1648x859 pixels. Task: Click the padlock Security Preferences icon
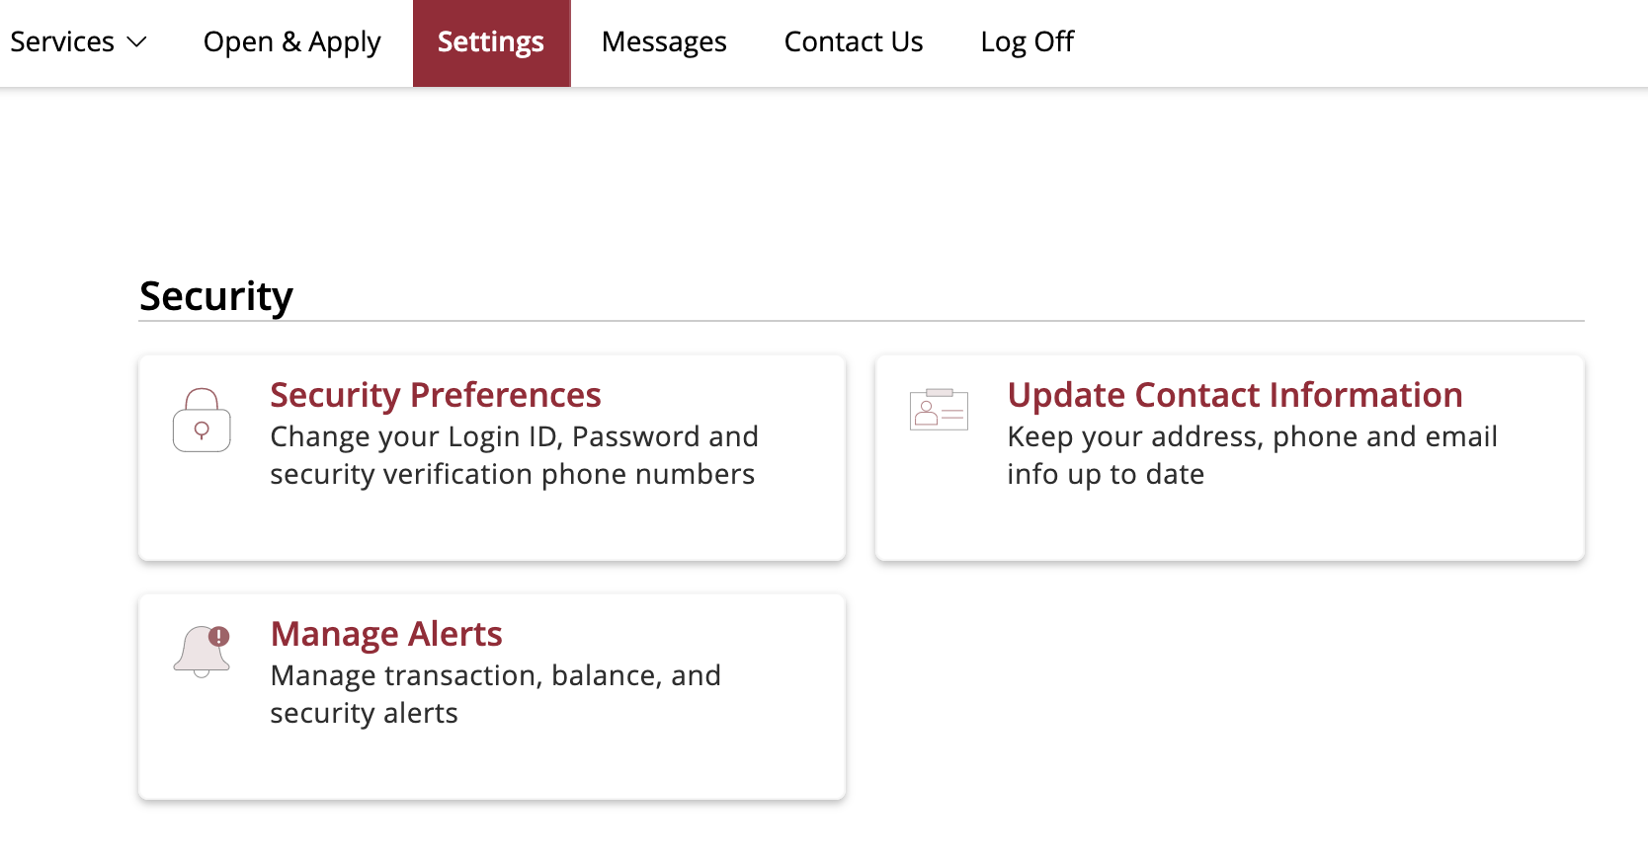(x=202, y=420)
